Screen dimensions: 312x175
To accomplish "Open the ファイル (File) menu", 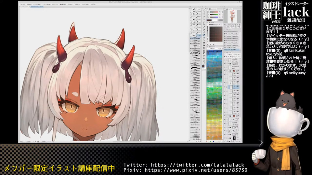I will click(x=23, y=4).
